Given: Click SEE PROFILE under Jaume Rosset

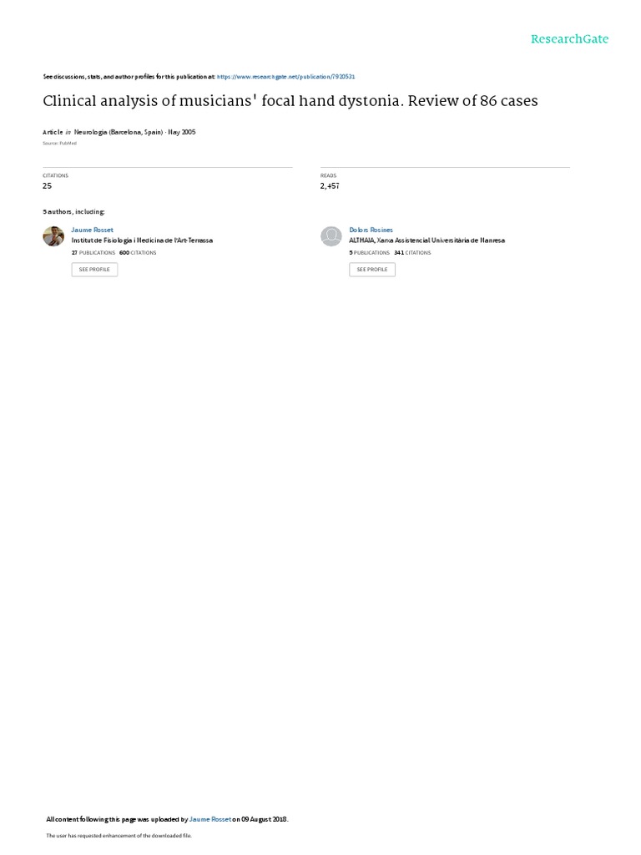Looking at the screenshot, I should click(x=94, y=270).
